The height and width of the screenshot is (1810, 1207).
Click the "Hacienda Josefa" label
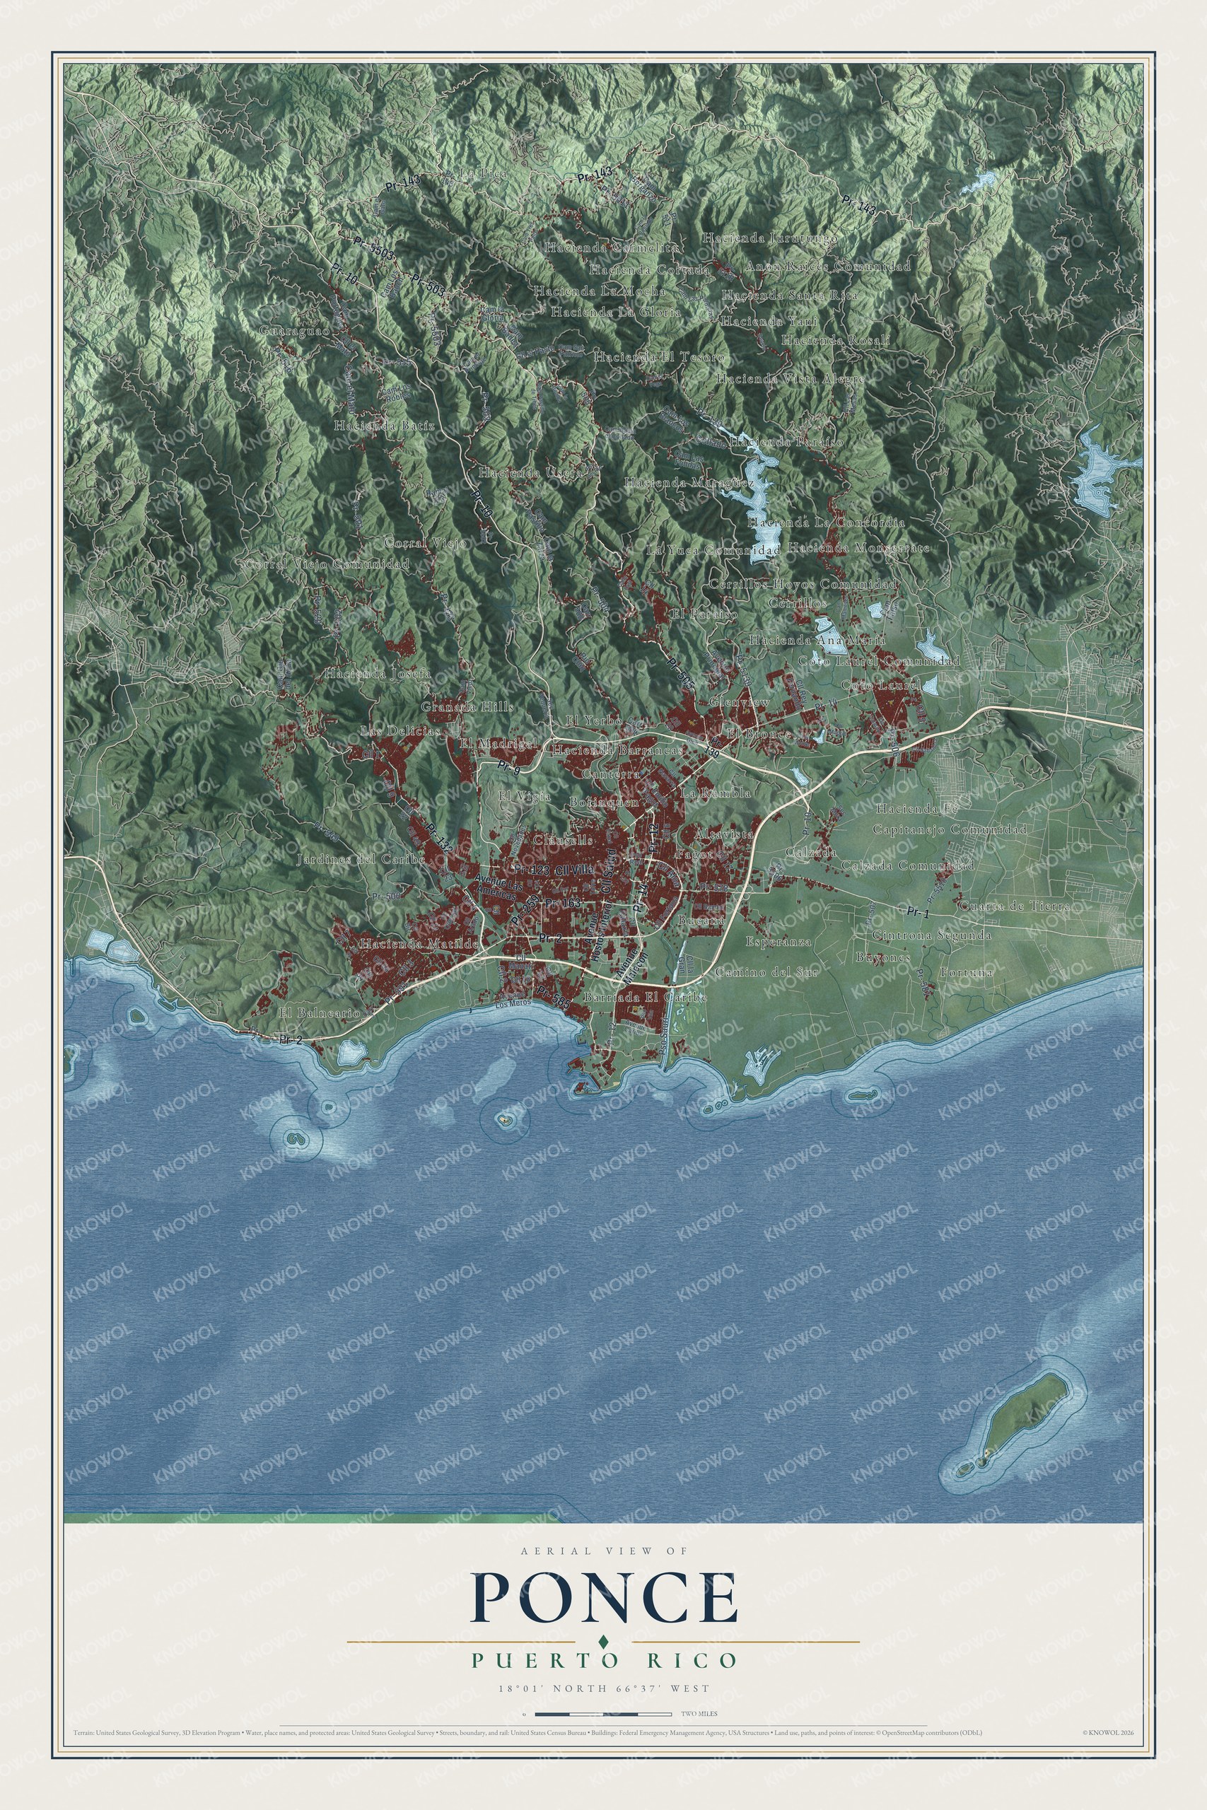(x=377, y=673)
